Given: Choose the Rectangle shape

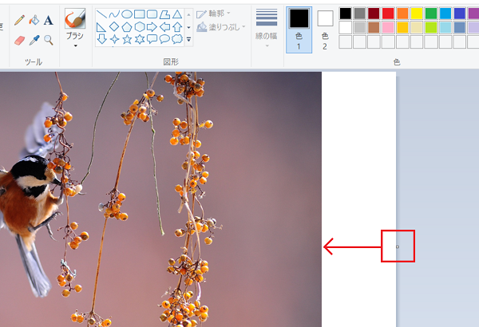Looking at the screenshot, I should coord(140,14).
